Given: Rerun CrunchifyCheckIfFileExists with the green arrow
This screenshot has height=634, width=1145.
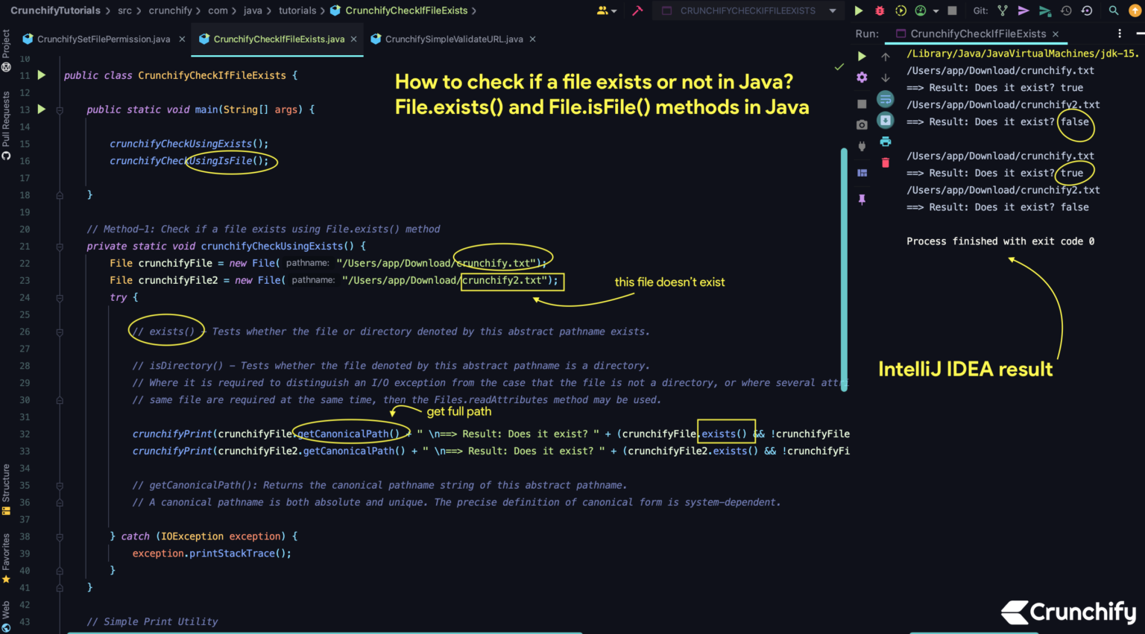Looking at the screenshot, I should [862, 56].
